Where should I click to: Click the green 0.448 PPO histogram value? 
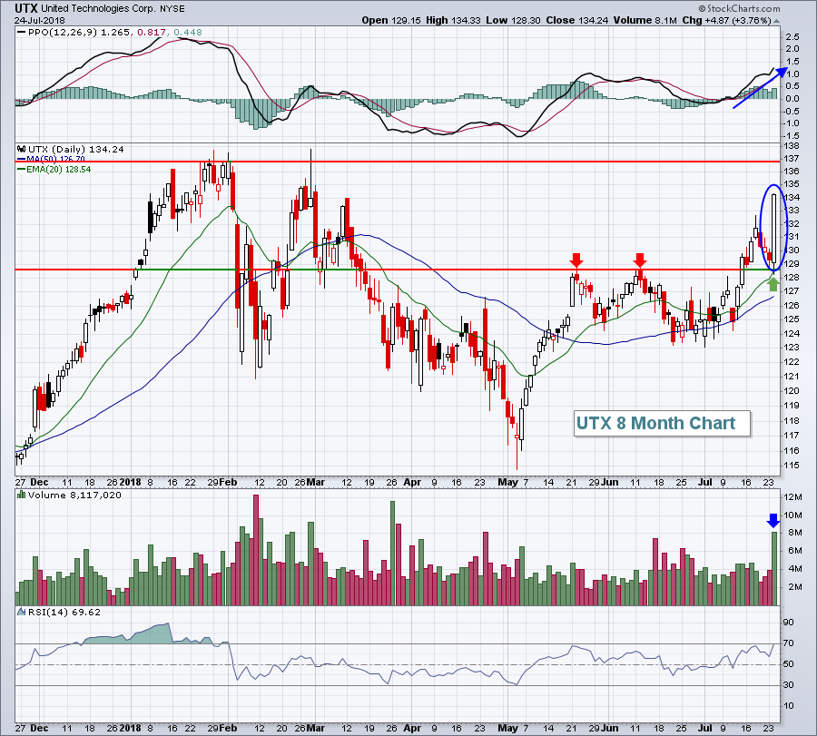(188, 33)
